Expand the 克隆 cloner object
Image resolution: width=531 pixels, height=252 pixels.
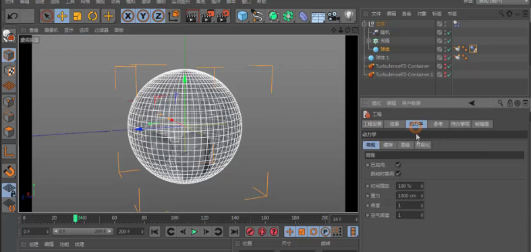[369, 41]
